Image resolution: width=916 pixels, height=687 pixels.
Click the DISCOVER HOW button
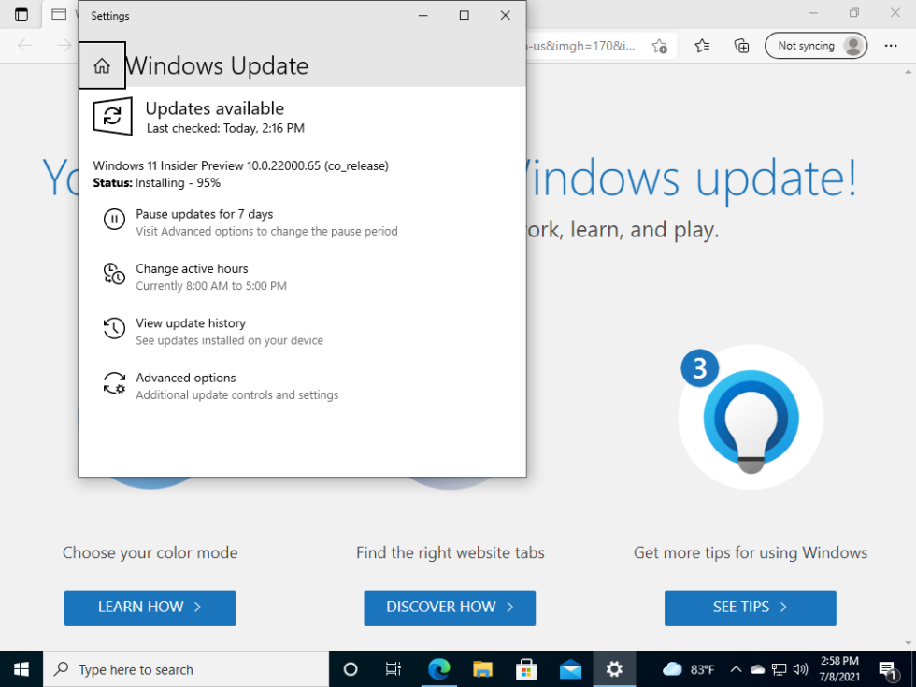(450, 608)
